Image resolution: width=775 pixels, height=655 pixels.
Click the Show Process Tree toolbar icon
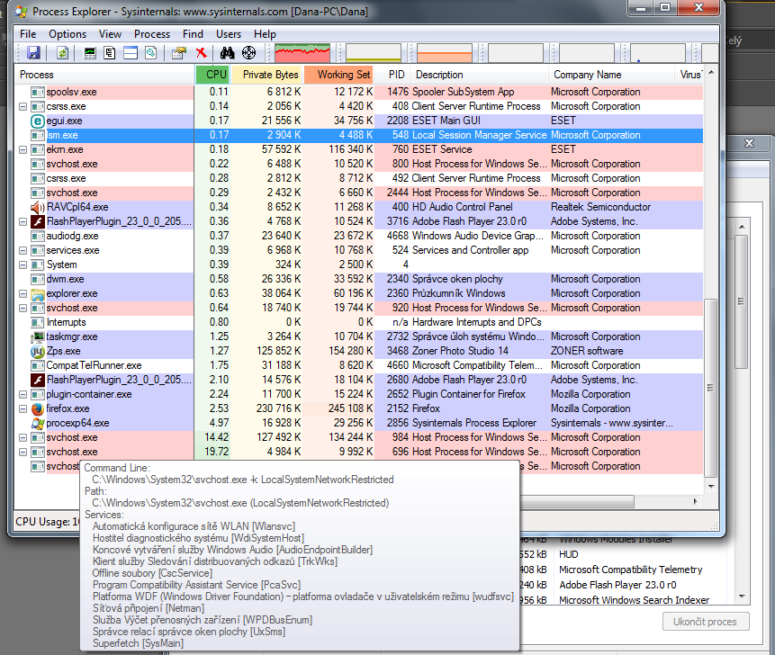pos(110,54)
